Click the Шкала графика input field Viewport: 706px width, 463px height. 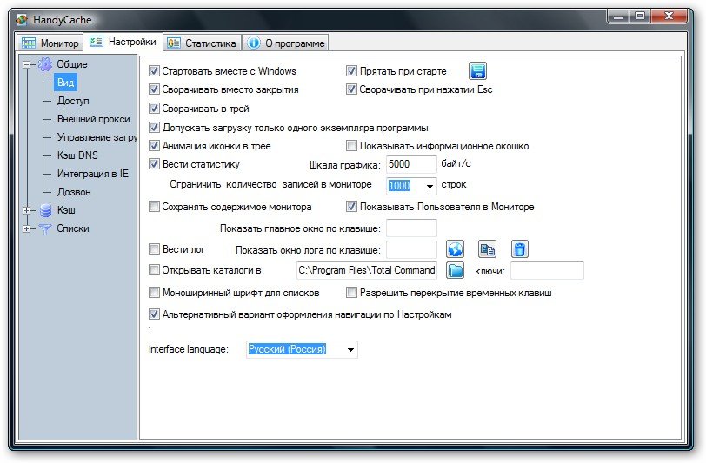(x=411, y=164)
